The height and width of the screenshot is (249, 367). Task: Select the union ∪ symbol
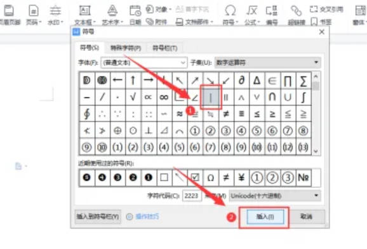[288, 97]
